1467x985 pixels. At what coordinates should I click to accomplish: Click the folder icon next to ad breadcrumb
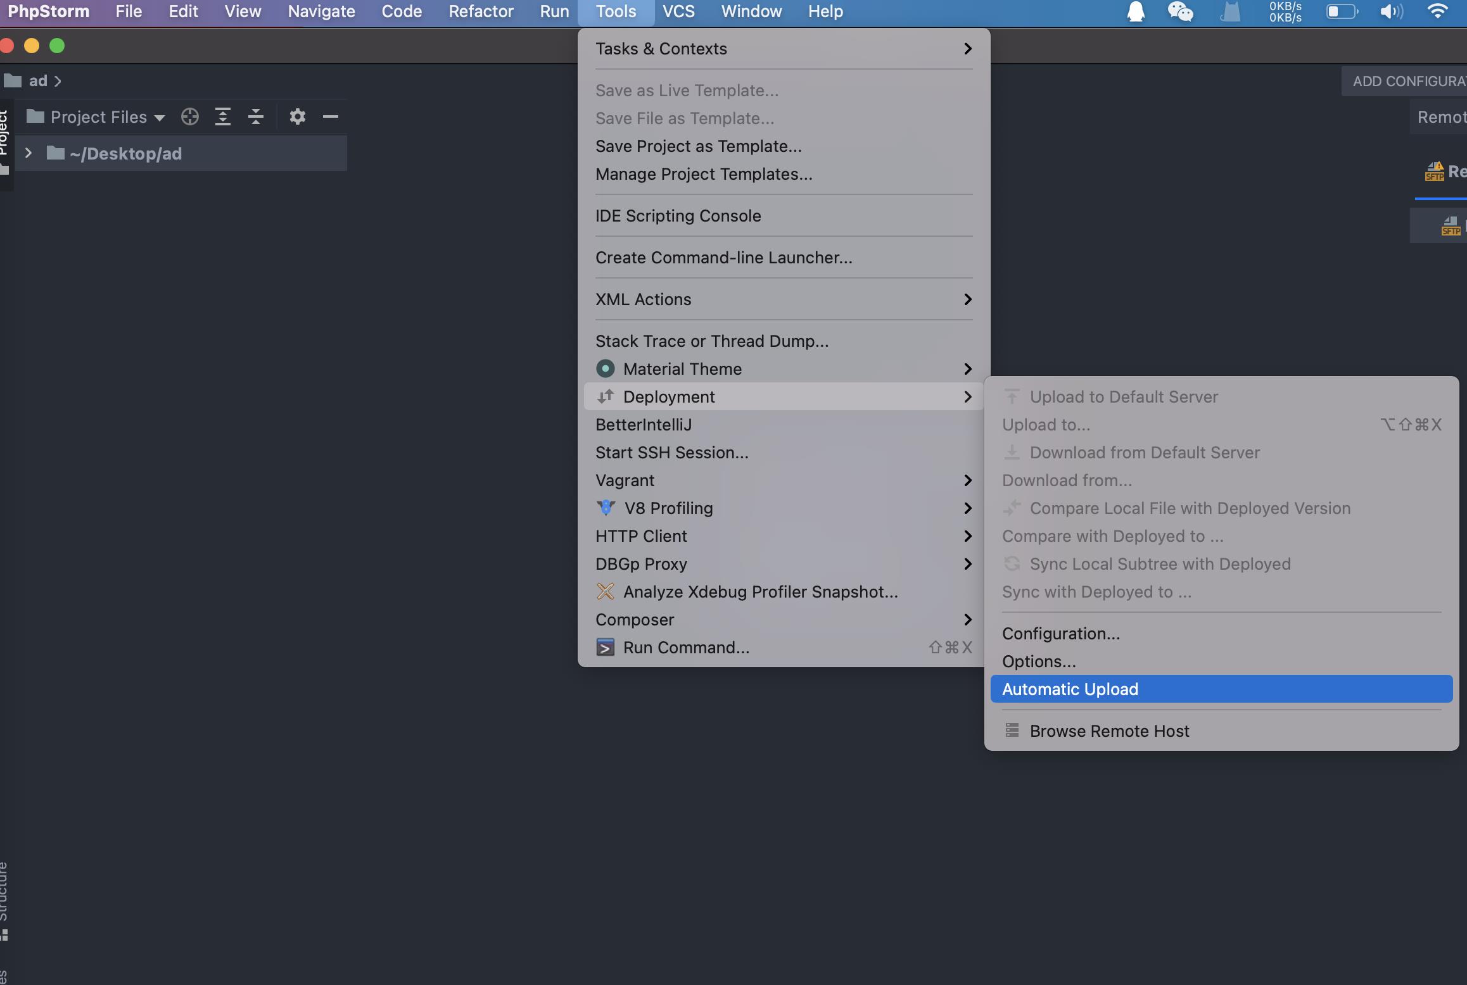tap(13, 81)
